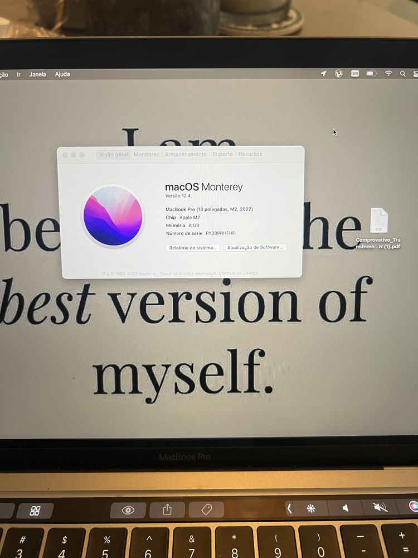418x558 pixels.
Task: Click the Relatório do sistema button
Action: [x=193, y=248]
